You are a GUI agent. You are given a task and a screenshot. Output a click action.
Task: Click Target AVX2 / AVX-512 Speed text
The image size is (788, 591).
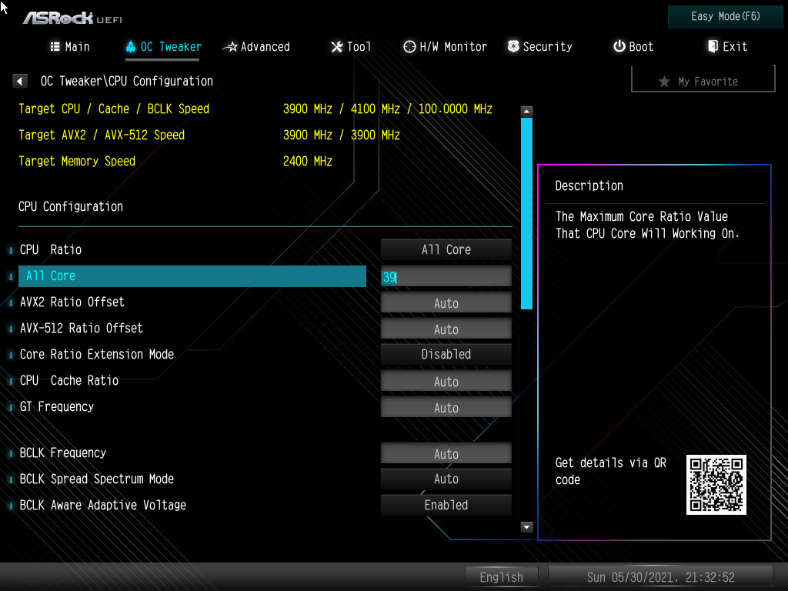pos(102,135)
